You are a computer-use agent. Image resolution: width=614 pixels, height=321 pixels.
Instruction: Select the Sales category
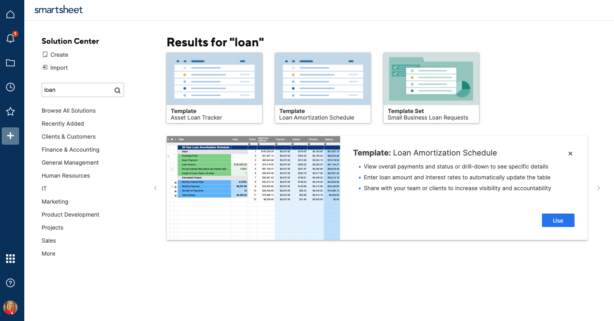[49, 240]
